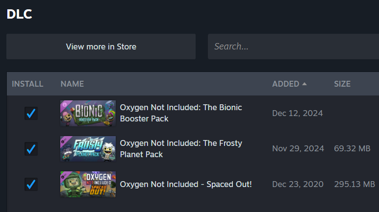Viewport: 379px width, 212px height.
Task: Focus the DLC search field
Action: coord(294,47)
